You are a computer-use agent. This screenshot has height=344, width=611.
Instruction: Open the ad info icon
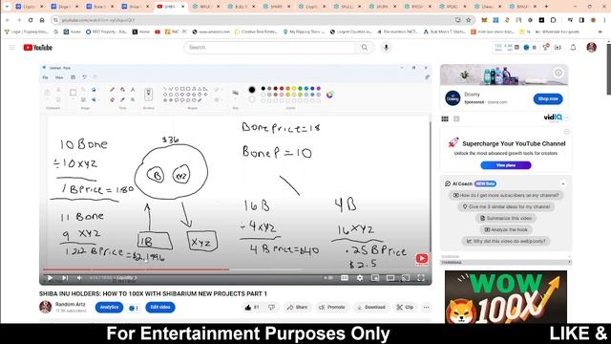(x=558, y=73)
